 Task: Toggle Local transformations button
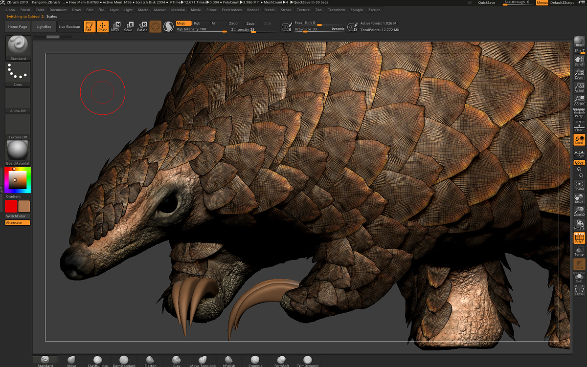(x=579, y=140)
